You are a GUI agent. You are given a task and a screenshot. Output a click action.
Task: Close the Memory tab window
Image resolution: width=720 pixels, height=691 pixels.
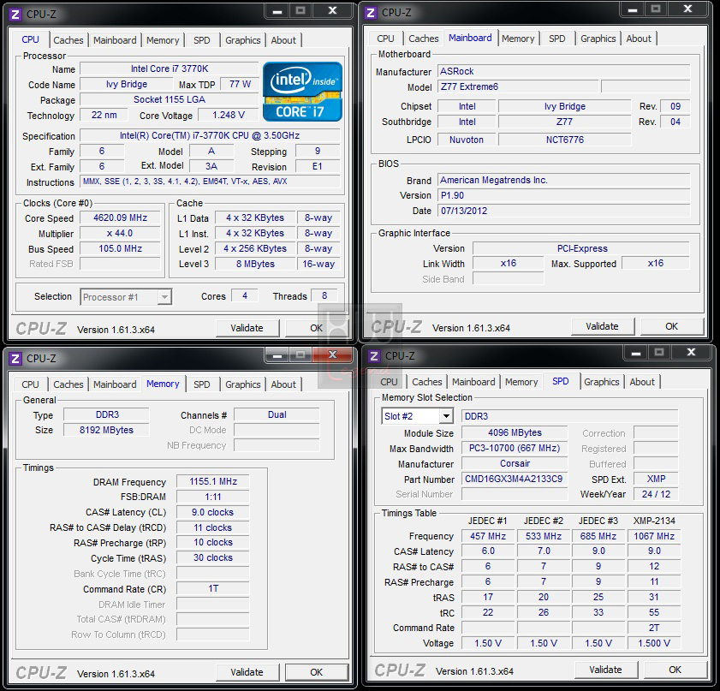(332, 354)
